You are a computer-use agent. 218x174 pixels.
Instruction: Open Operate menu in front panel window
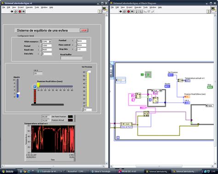pyautogui.click(x=29, y=7)
